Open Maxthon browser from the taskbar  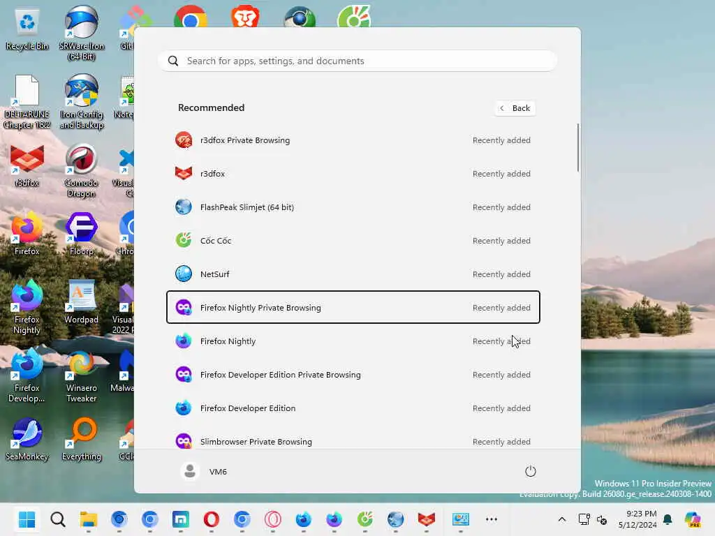181,519
